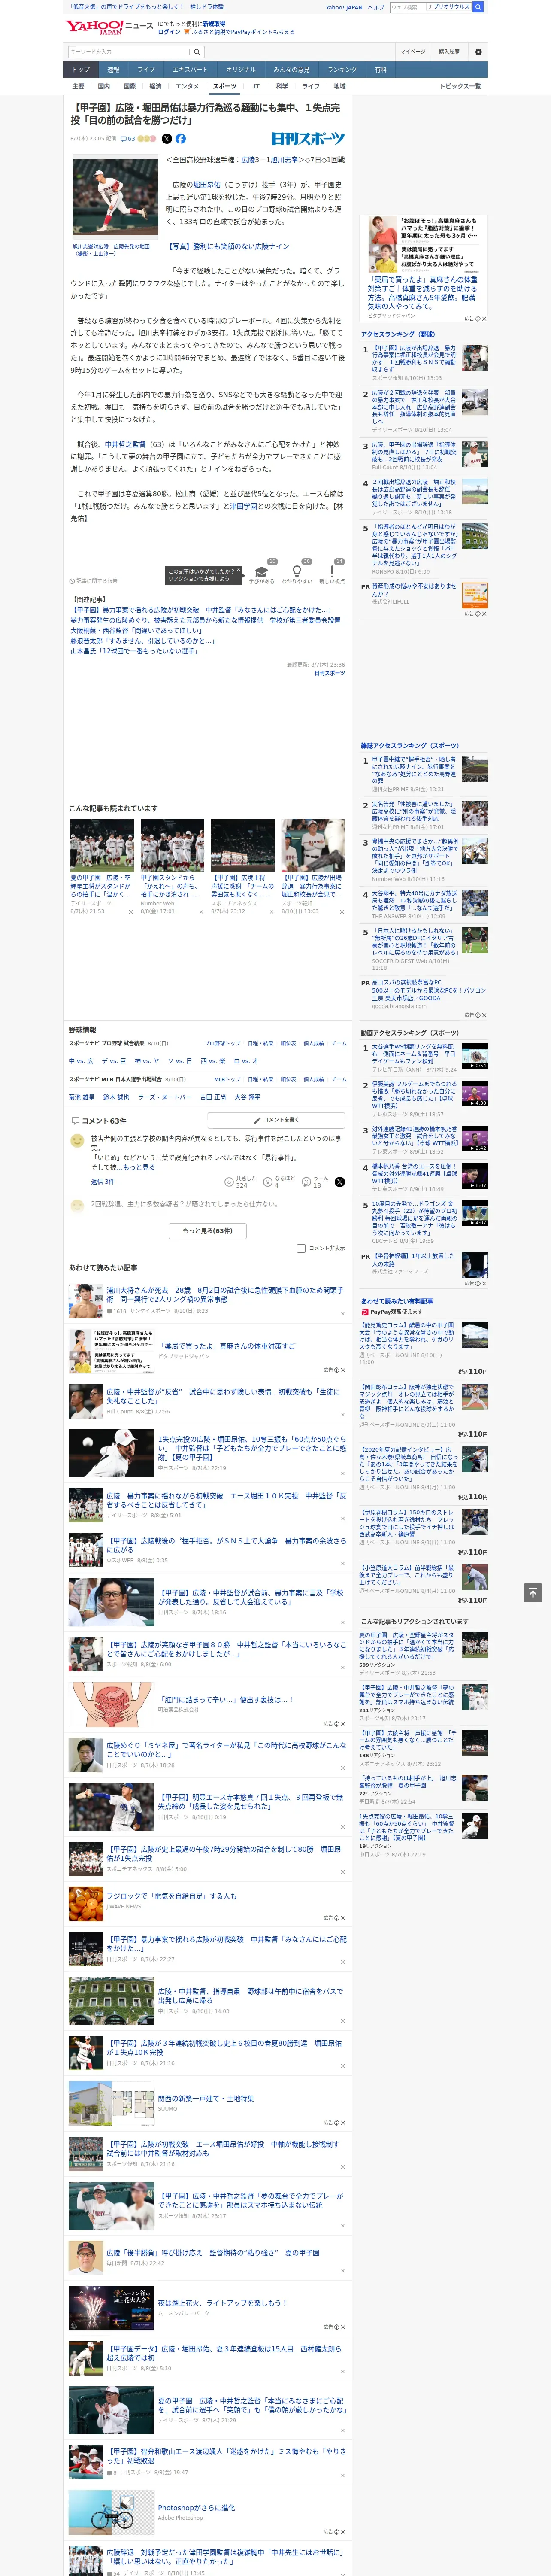Open the 科学 category tab
The height and width of the screenshot is (2576, 551).
pos(282,86)
